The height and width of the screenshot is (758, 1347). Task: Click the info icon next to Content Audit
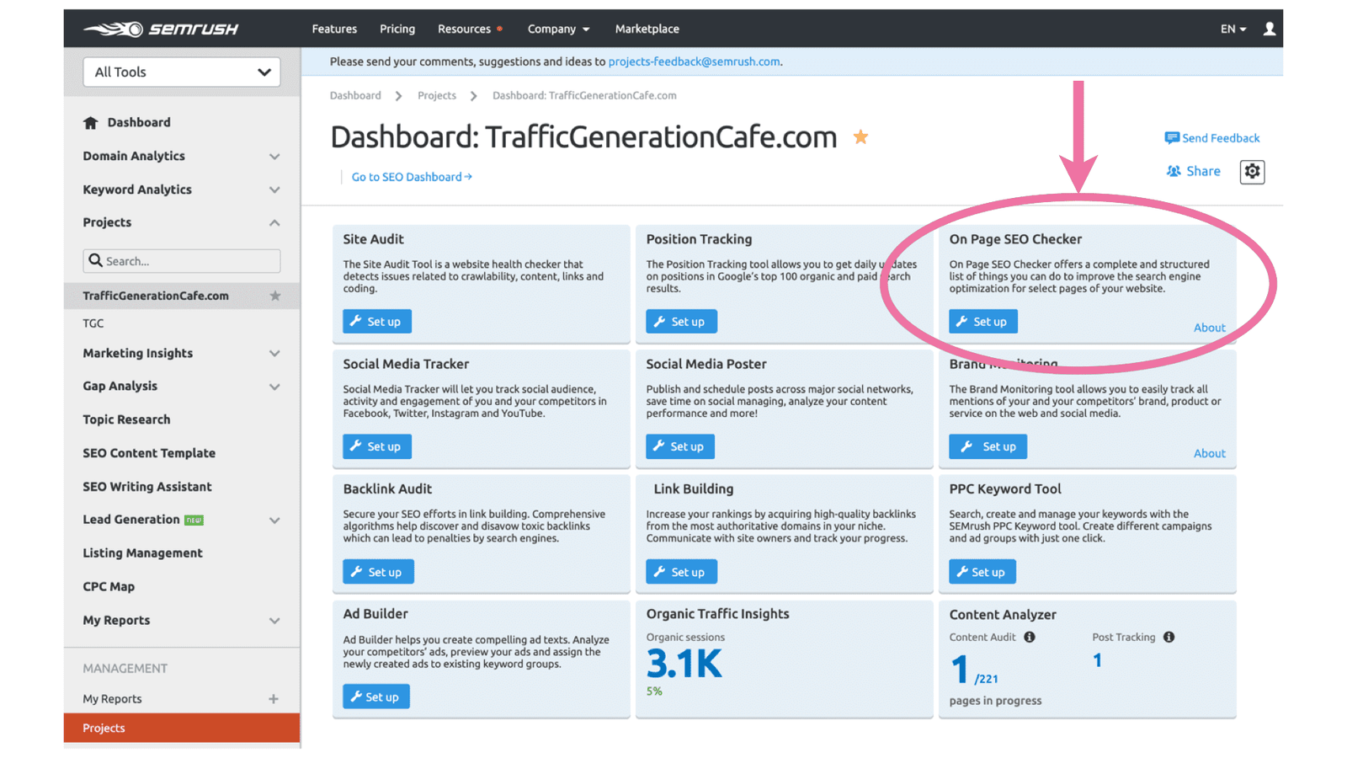pos(1029,638)
